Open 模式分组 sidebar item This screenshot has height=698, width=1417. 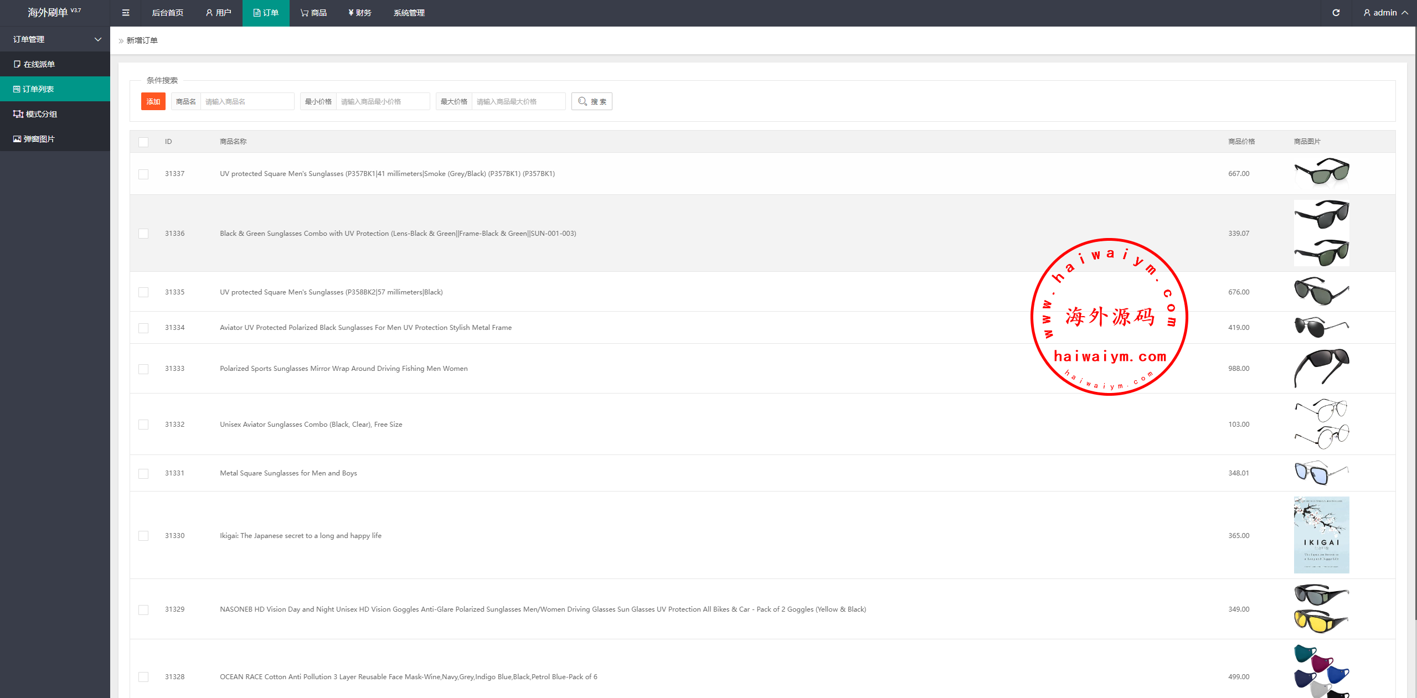click(x=41, y=114)
